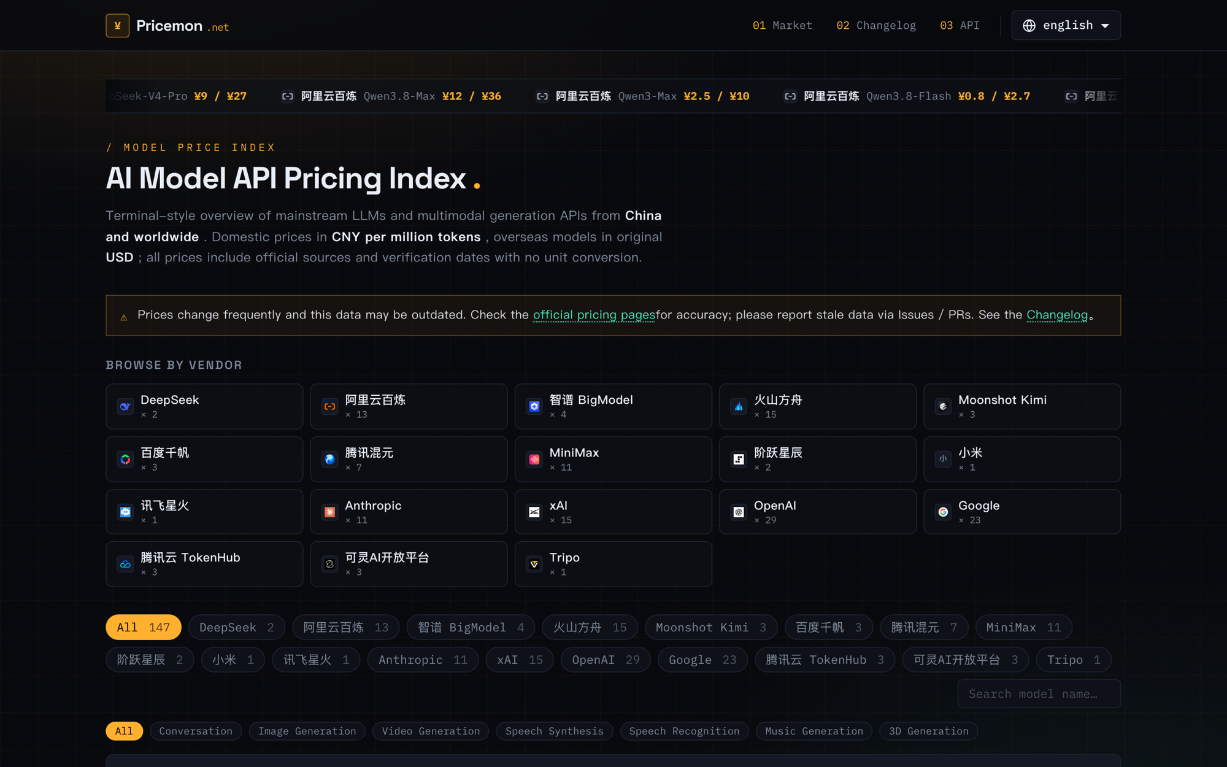Select the Video Generation category tab
Image resolution: width=1227 pixels, height=767 pixels.
pos(431,731)
